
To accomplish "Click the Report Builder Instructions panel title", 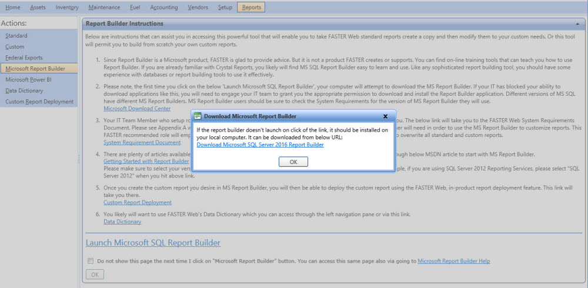I will pos(125,24).
